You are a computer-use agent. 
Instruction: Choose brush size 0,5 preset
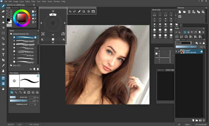[154, 14]
